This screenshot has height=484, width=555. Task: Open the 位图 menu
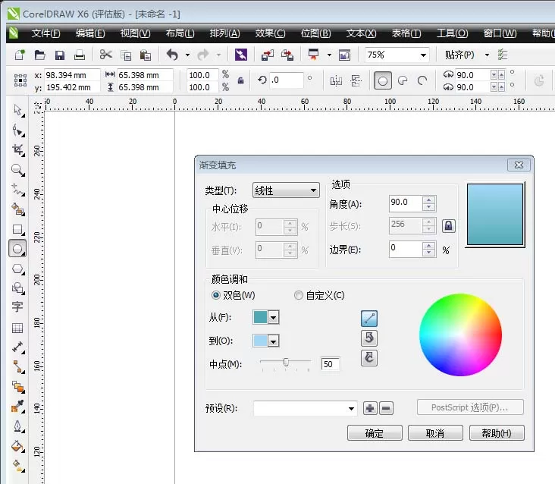coord(315,33)
